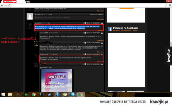Open the first Chrome icon on taskbar

point(34,94)
